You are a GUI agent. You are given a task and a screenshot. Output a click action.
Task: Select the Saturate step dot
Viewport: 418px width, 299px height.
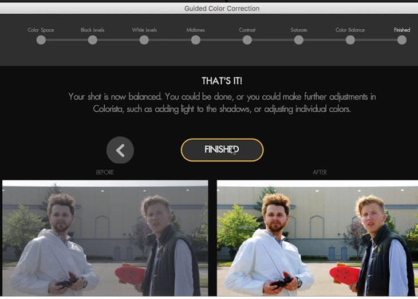click(298, 40)
